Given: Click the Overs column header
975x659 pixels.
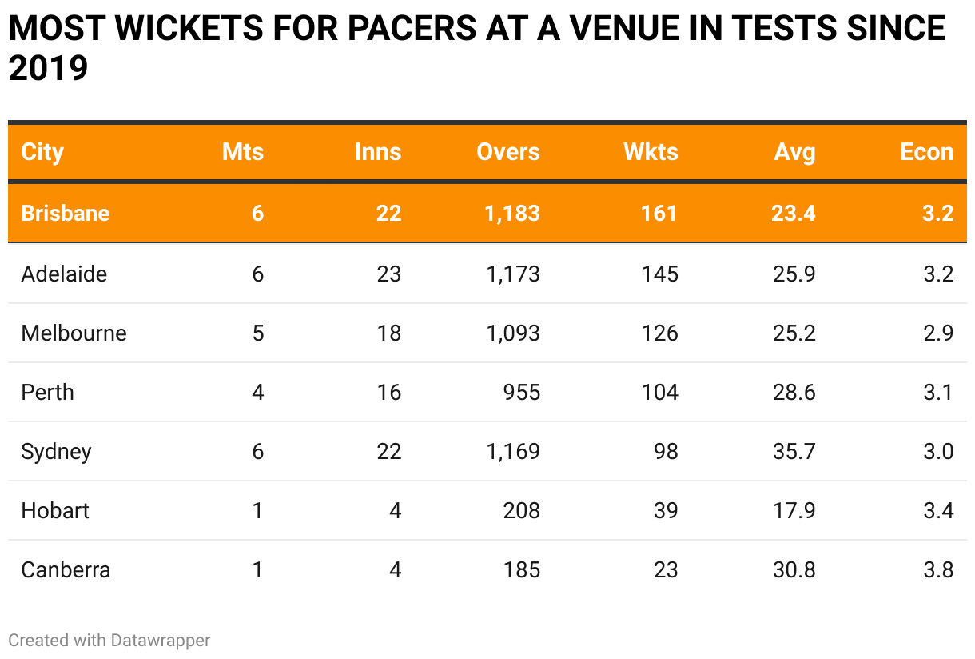Looking at the screenshot, I should 508,152.
